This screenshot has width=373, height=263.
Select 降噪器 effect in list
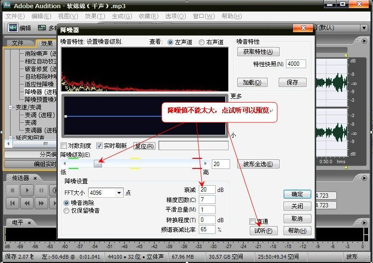pyautogui.click(x=41, y=92)
